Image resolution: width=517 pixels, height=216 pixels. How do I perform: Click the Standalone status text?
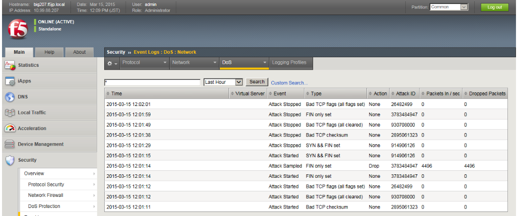pos(50,29)
